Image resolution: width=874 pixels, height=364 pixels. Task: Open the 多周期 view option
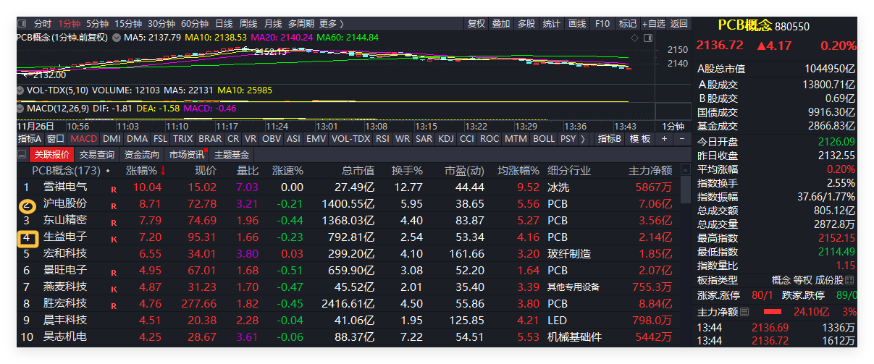pyautogui.click(x=301, y=24)
